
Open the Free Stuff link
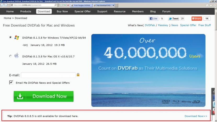204,25
